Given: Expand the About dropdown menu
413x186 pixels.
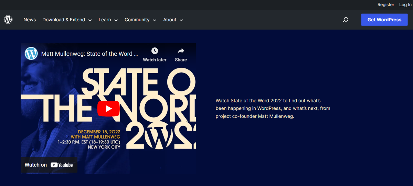Looking at the screenshot, I should (x=173, y=20).
